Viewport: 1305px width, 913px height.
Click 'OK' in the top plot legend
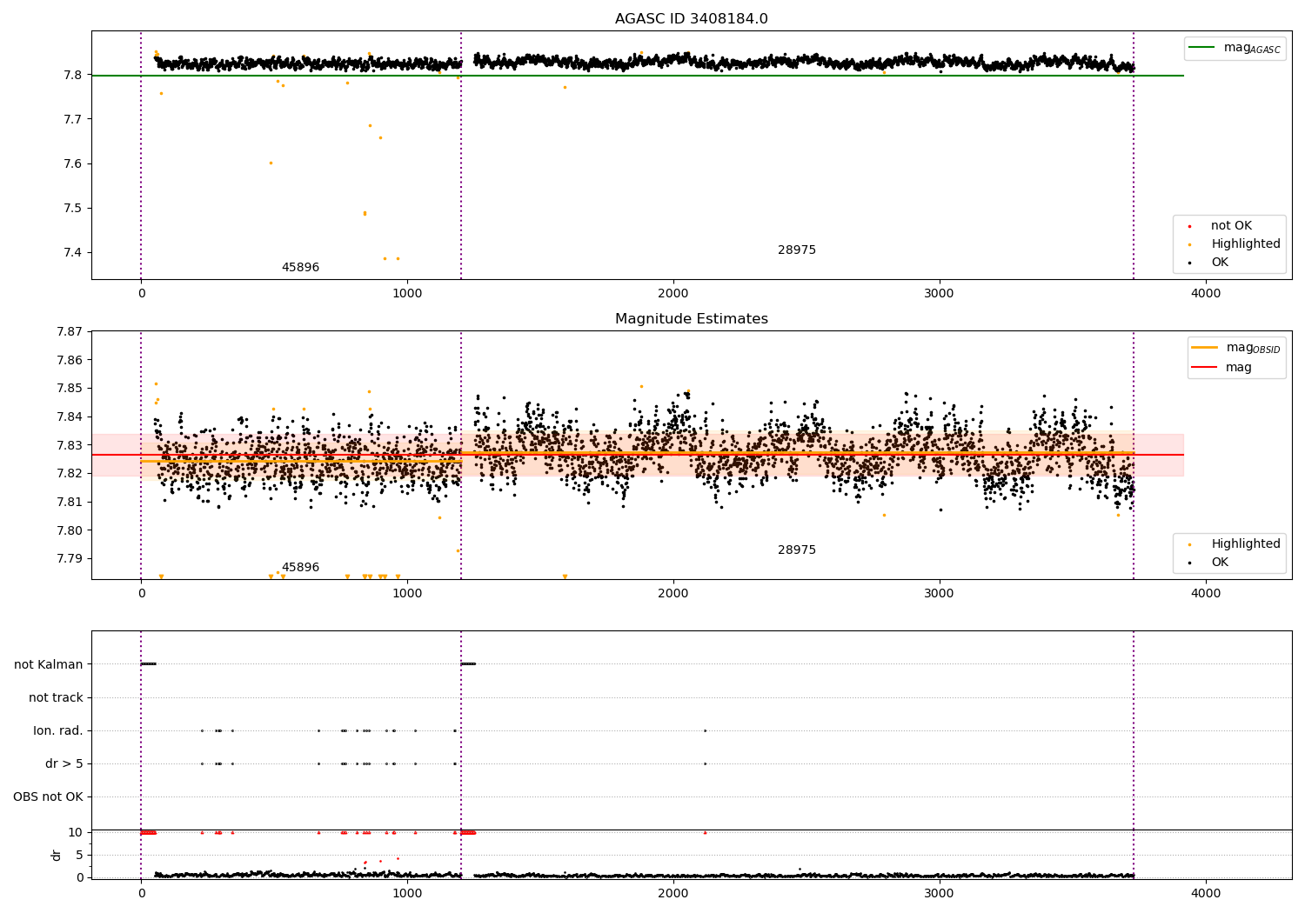pyautogui.click(x=1220, y=263)
